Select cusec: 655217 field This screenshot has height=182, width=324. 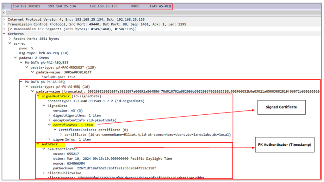click(66, 154)
